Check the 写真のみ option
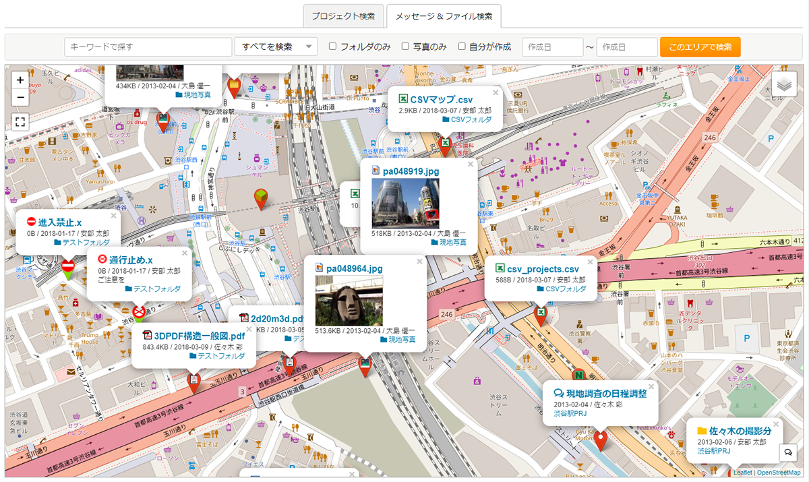The image size is (809, 482). pyautogui.click(x=406, y=47)
